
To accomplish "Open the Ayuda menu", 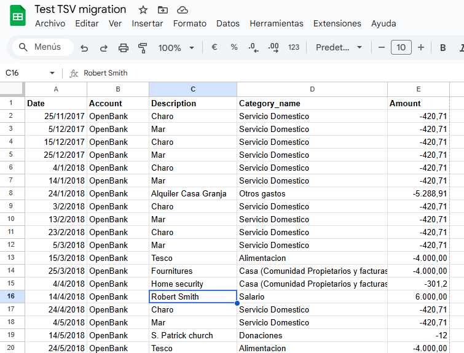I will [x=383, y=23].
